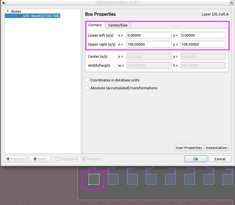
Task: Click the Lower left y input field
Action: (x=203, y=35)
